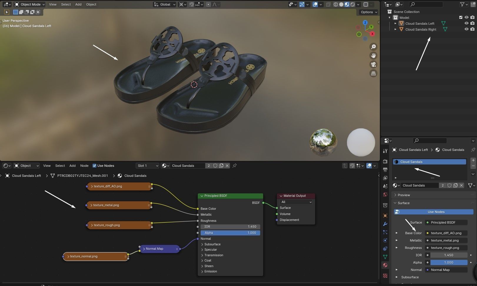The image size is (477, 286).
Task: Open the All target dropdown on Material Output
Action: click(296, 202)
